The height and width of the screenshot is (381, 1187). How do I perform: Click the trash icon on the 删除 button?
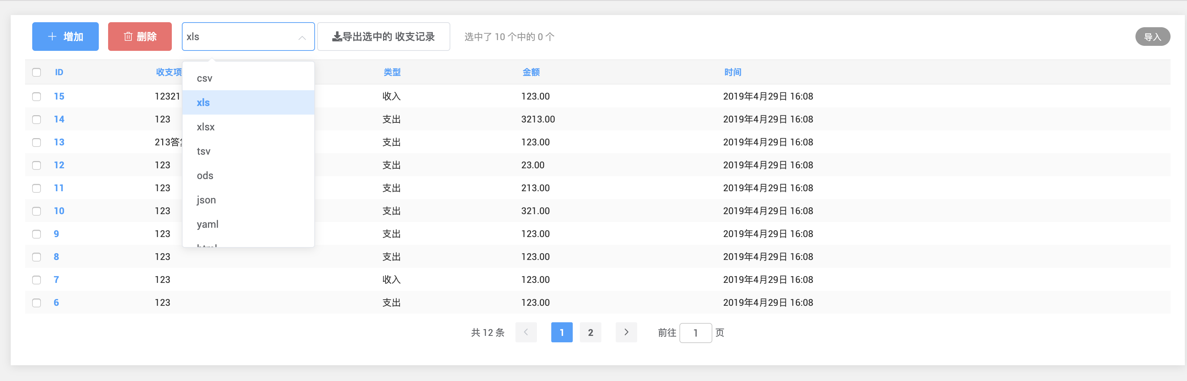tap(128, 37)
